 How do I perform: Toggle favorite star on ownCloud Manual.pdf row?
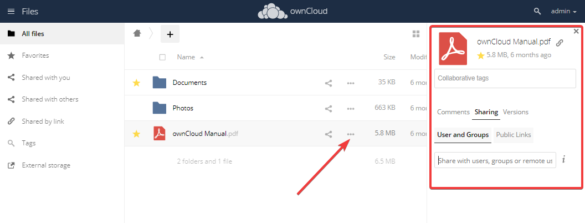(136, 134)
